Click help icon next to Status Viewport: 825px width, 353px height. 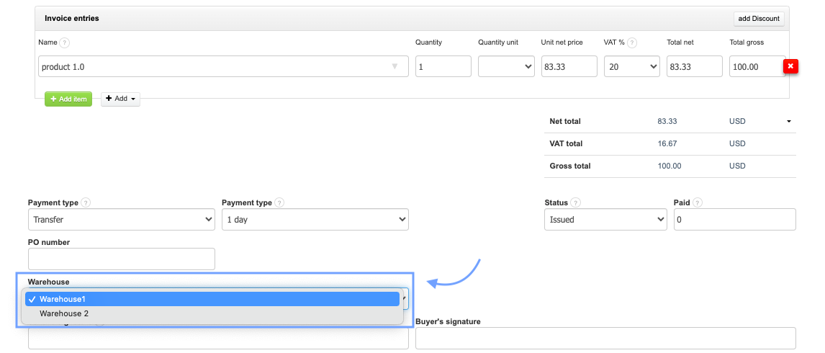(576, 203)
